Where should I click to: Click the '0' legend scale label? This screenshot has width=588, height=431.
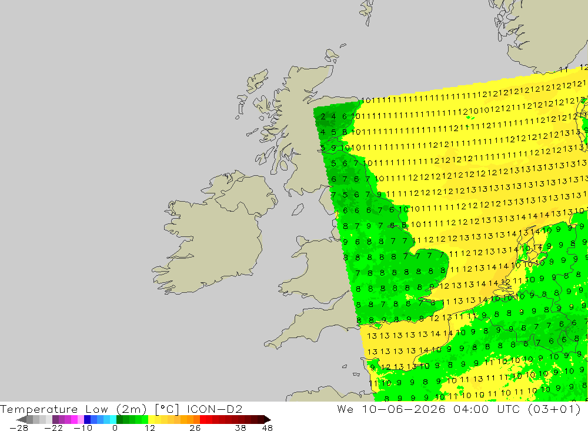click(x=115, y=428)
